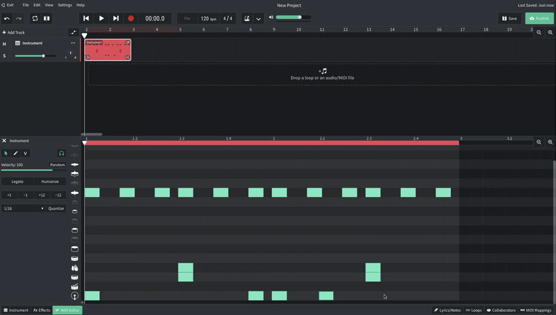The height and width of the screenshot is (315, 556).
Task: Click the Exit button
Action: (8, 5)
